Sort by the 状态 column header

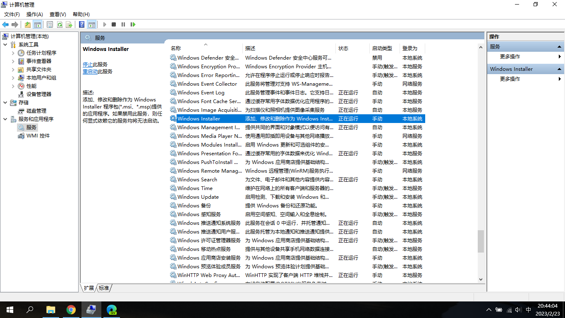353,48
